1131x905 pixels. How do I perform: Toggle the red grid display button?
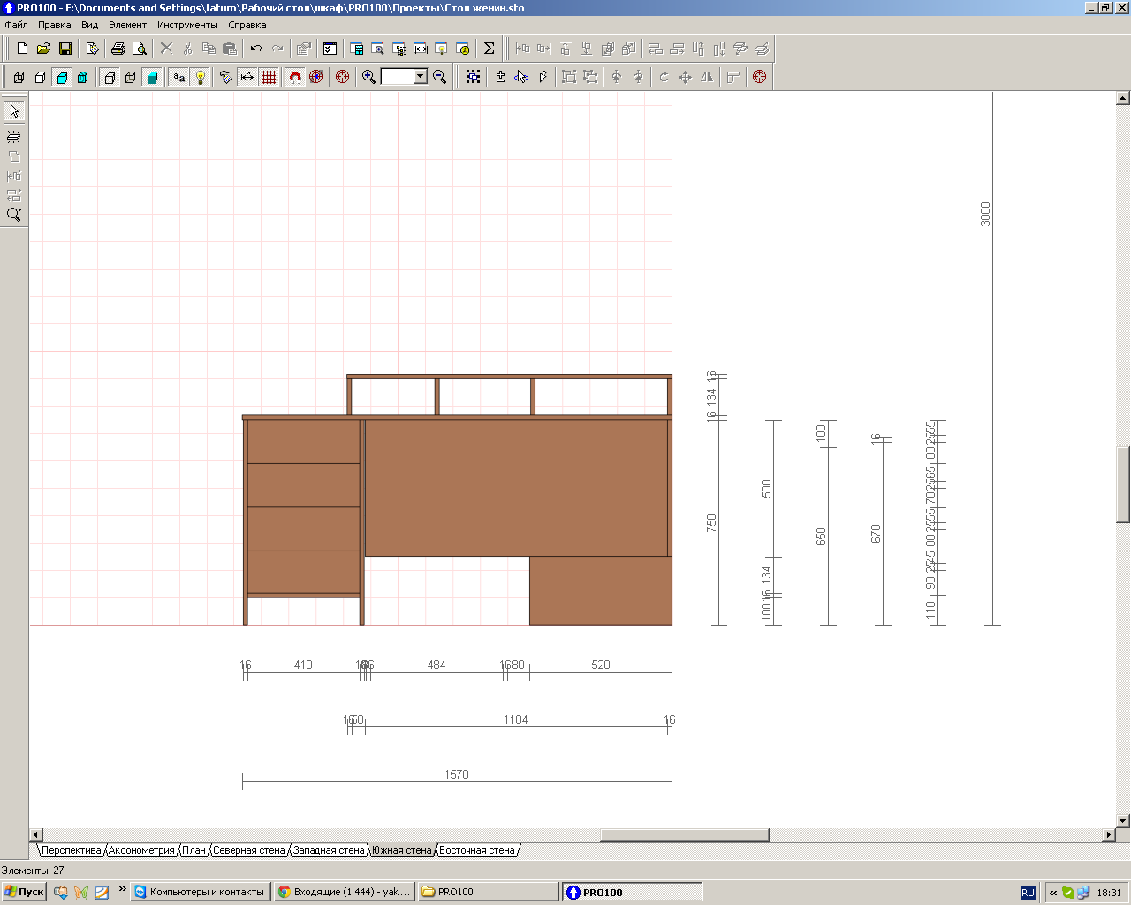(269, 77)
